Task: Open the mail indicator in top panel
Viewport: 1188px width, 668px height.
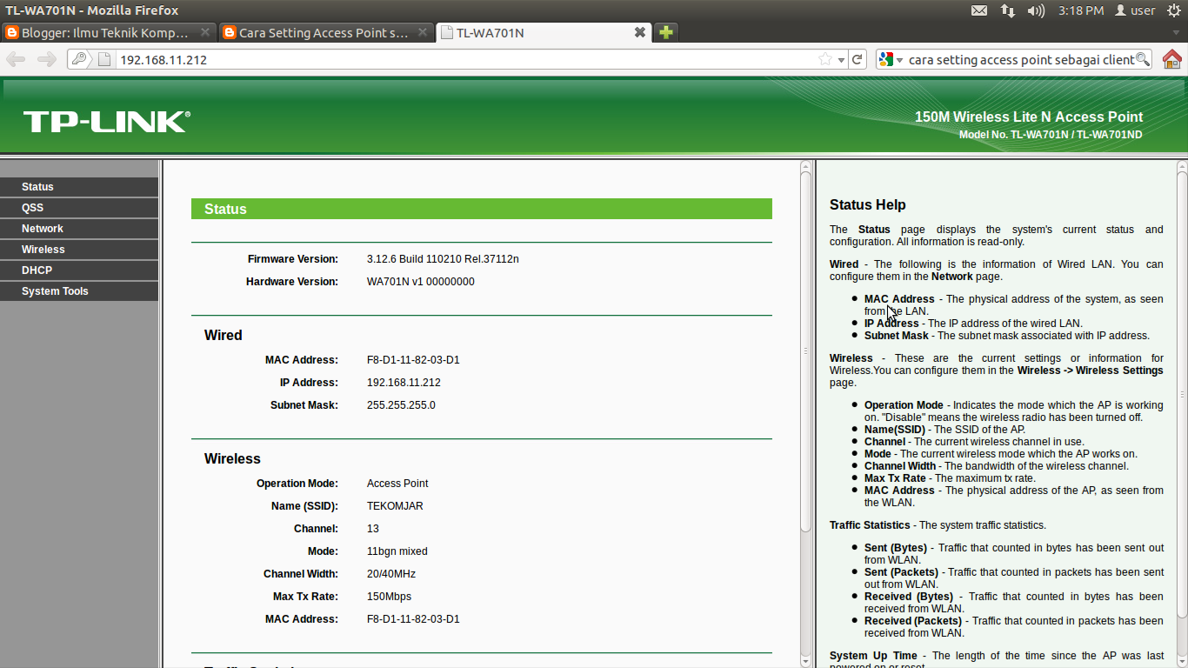Action: 979,10
